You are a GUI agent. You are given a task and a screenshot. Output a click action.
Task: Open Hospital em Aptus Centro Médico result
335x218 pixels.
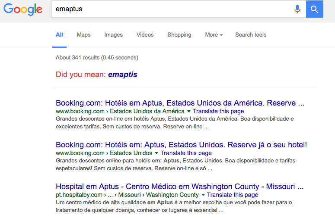pos(180,187)
